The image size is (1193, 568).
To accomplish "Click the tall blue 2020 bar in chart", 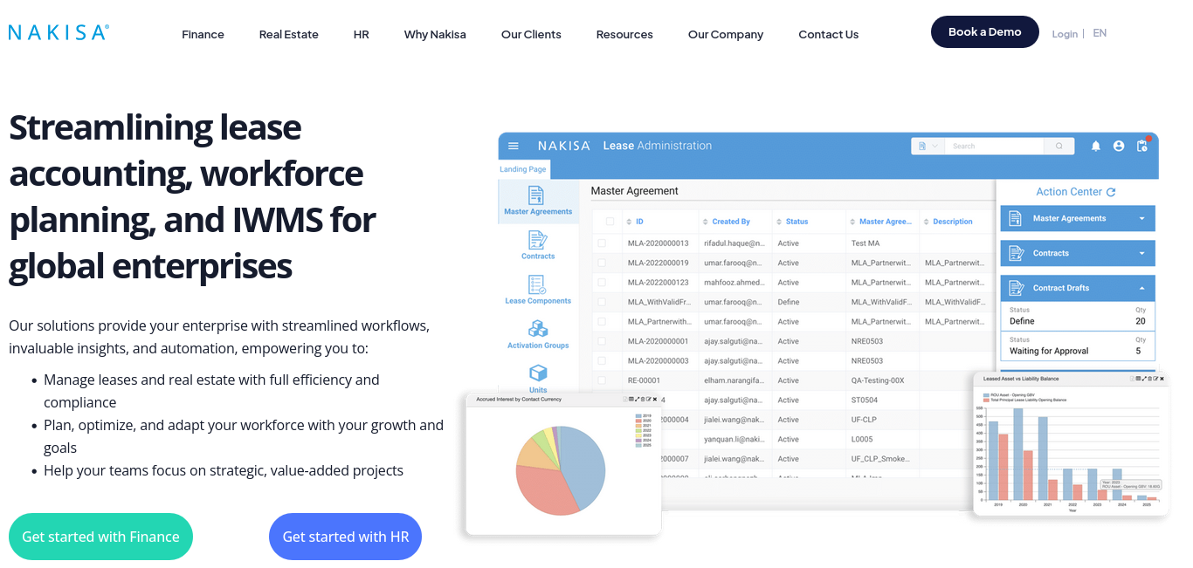I will pyautogui.click(x=1017, y=455).
